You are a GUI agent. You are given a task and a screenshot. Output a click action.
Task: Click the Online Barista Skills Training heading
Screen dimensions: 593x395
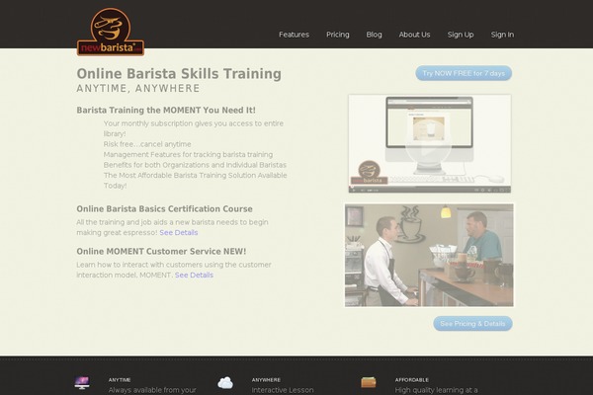click(179, 74)
